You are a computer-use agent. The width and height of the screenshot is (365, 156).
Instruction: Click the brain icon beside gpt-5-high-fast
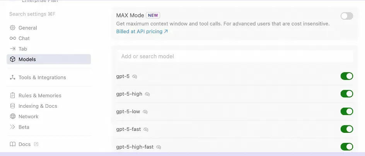click(159, 147)
